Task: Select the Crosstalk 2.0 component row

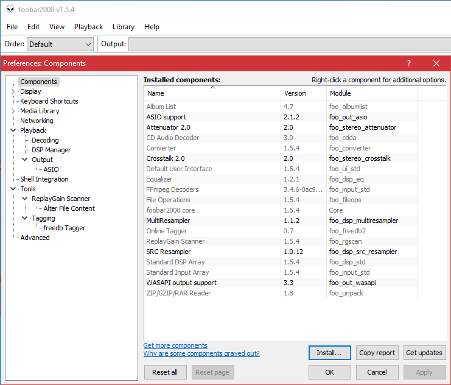Action: coord(281,158)
